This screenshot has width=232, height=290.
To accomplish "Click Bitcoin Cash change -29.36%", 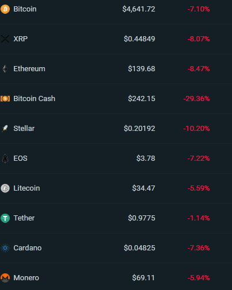I will click(196, 99).
